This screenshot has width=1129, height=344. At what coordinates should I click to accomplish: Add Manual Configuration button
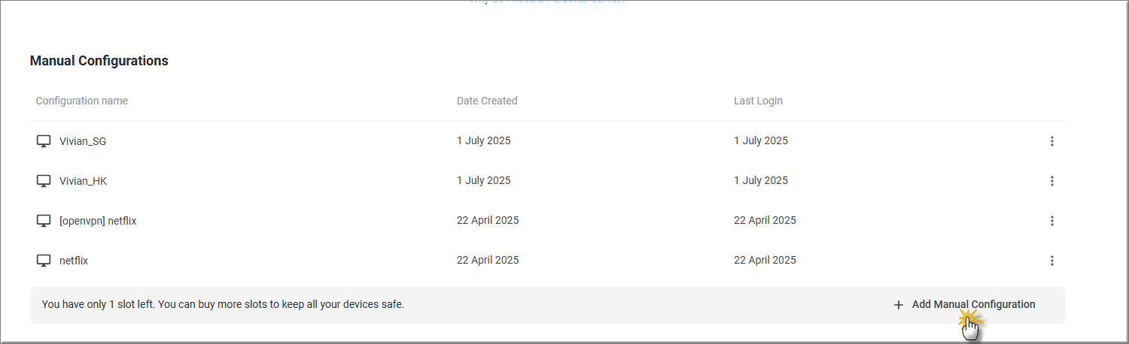[964, 305]
